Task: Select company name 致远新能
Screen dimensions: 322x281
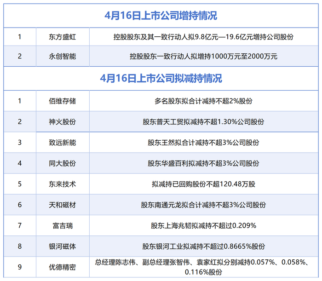Action: point(63,143)
